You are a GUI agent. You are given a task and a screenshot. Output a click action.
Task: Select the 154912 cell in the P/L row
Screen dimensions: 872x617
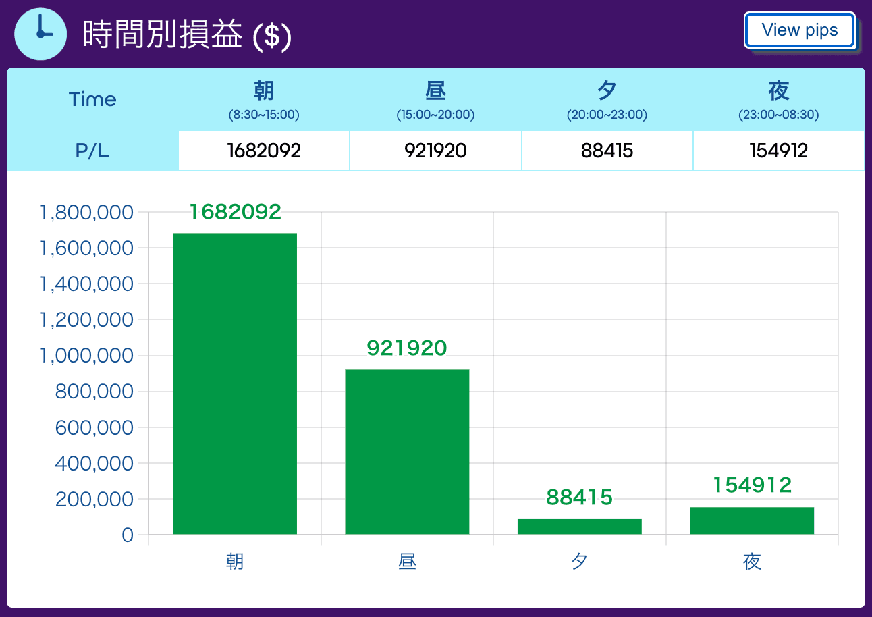(x=778, y=151)
